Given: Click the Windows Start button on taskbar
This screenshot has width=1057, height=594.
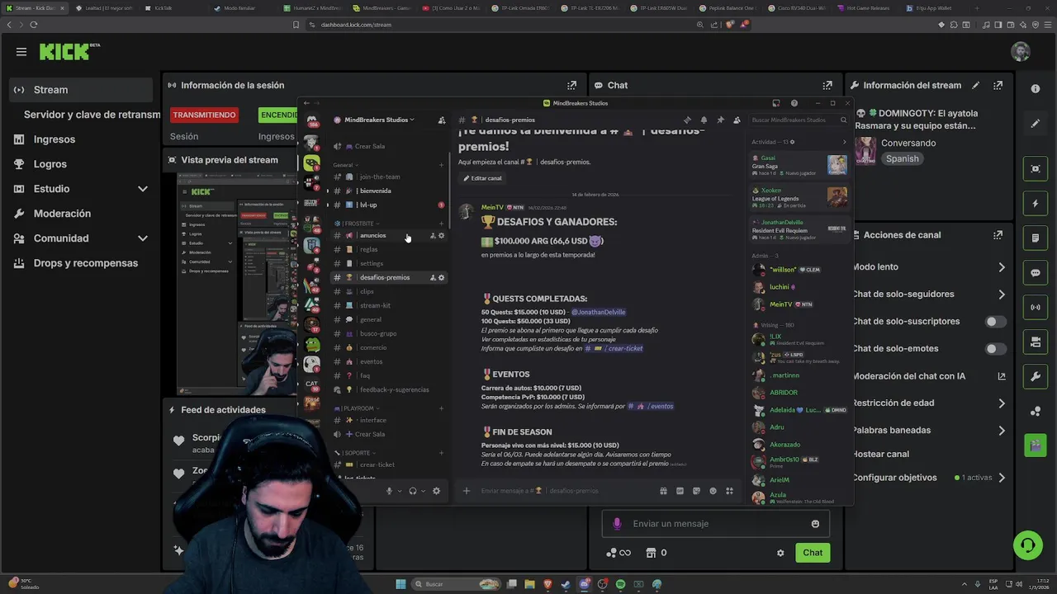Looking at the screenshot, I should click(x=401, y=584).
